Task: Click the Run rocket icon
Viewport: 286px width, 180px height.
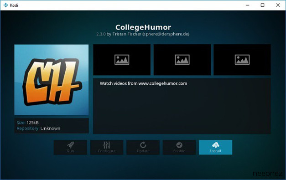Action: [x=70, y=145]
